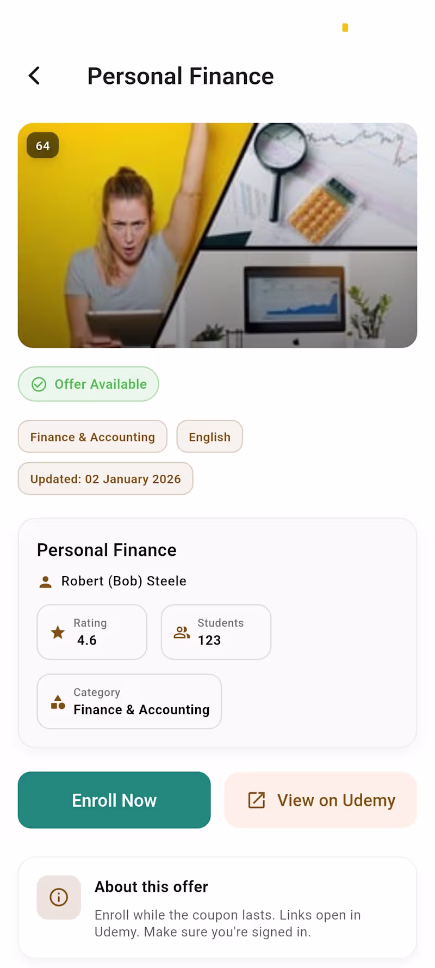The image size is (435, 968).
Task: Tap the green checkmark offer icon
Action: [39, 384]
